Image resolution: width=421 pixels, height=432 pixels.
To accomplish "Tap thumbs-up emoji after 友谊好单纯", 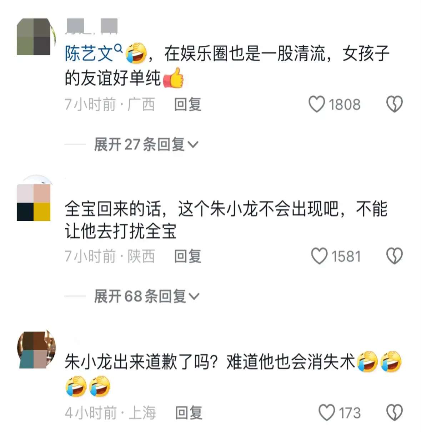I will pyautogui.click(x=174, y=78).
